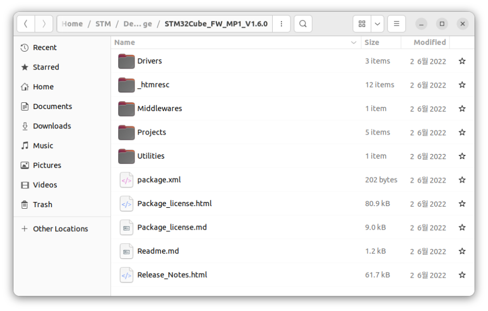
Task: Star the Middlewares folder
Action: tap(462, 109)
